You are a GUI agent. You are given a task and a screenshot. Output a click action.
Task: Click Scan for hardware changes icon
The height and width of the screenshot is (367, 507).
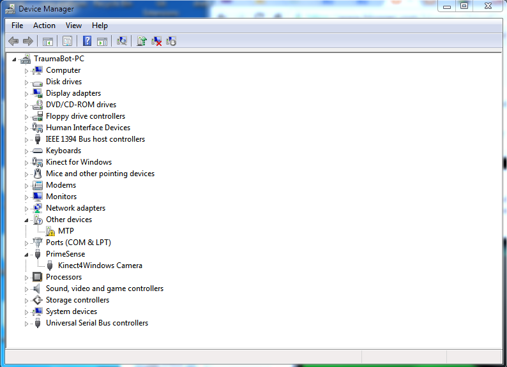click(121, 41)
